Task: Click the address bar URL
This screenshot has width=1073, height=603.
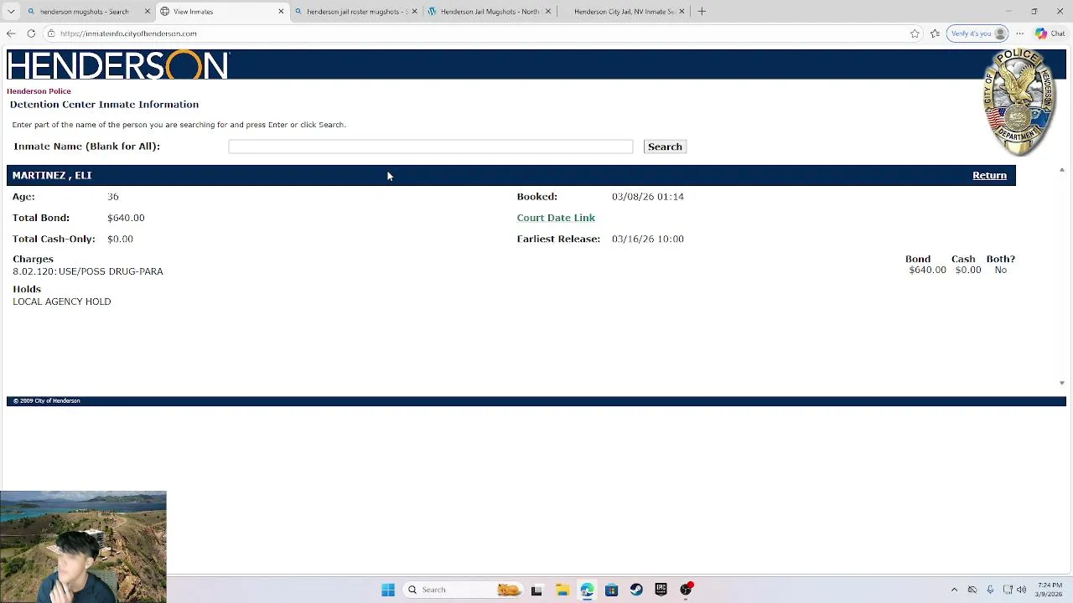Action: 128,33
